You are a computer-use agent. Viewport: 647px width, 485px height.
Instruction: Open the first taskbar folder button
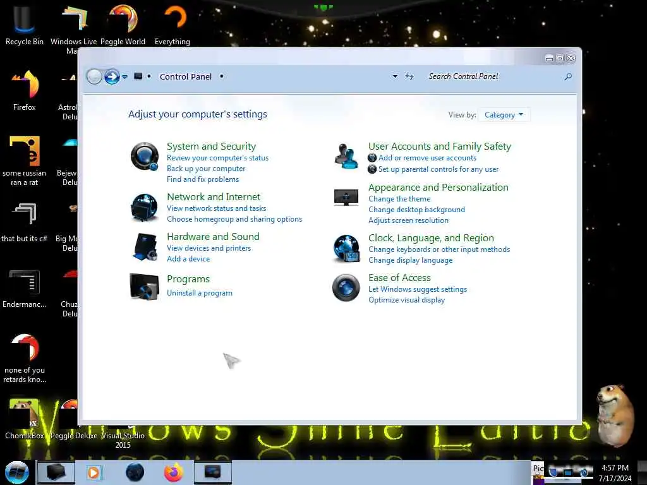point(56,472)
